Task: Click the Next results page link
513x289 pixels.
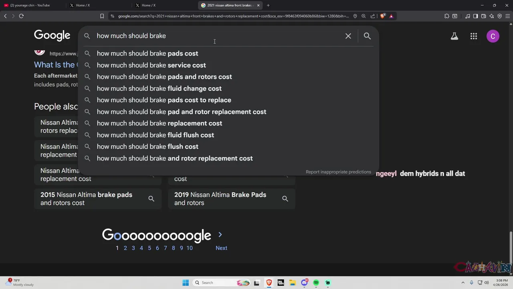Action: pyautogui.click(x=221, y=248)
